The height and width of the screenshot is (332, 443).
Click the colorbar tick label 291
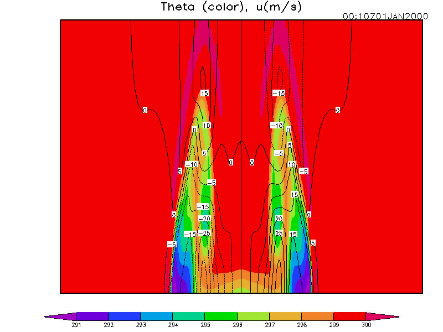[76, 325]
